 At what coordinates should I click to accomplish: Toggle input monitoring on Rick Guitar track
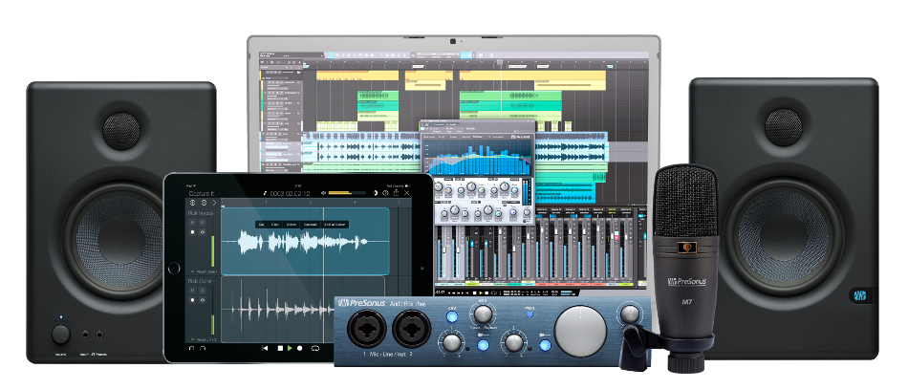point(202,300)
